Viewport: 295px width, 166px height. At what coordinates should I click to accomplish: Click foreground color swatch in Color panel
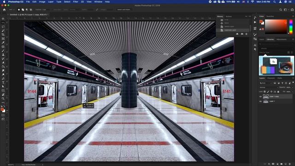coord(261,22)
